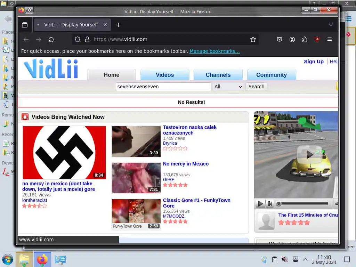The height and width of the screenshot is (267, 356).
Task: Click the uploader avatar beside the Crazy Taxi title
Action: [x=266, y=221]
